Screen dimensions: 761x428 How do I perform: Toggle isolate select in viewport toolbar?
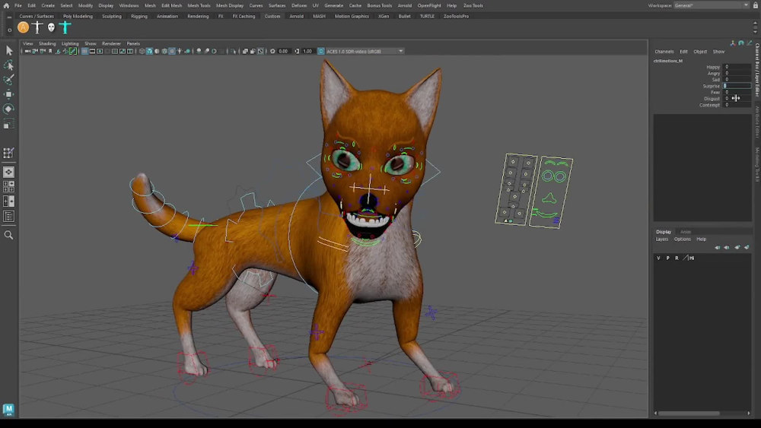(233, 51)
